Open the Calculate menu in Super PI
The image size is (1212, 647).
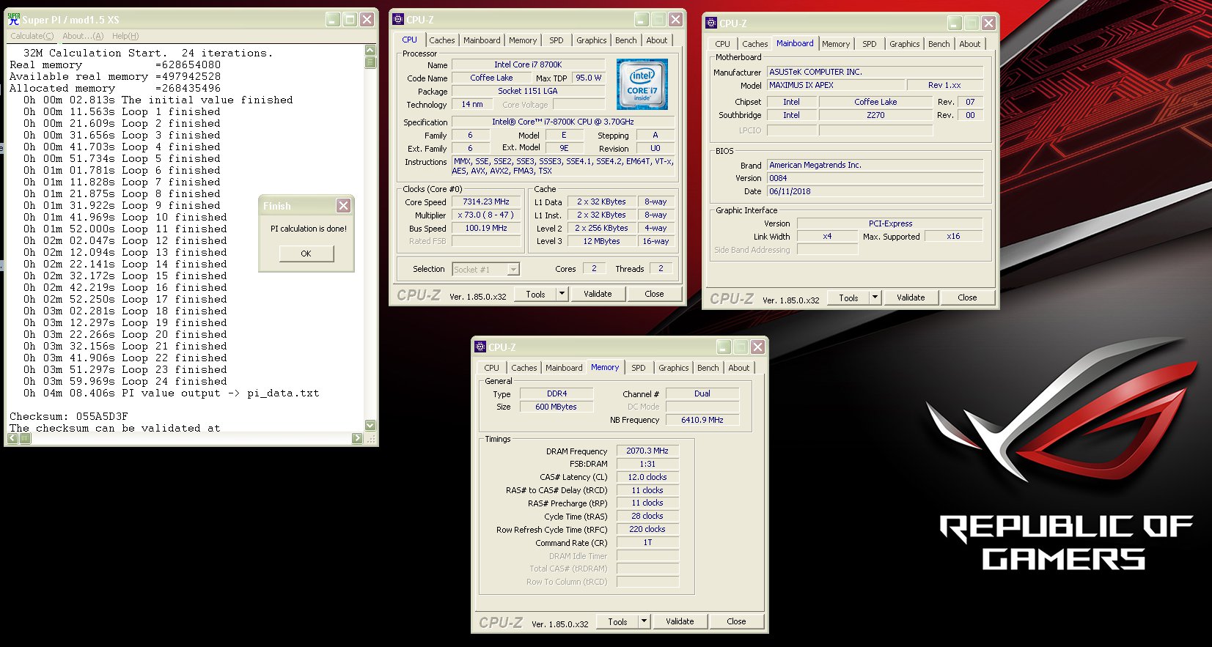pos(32,36)
